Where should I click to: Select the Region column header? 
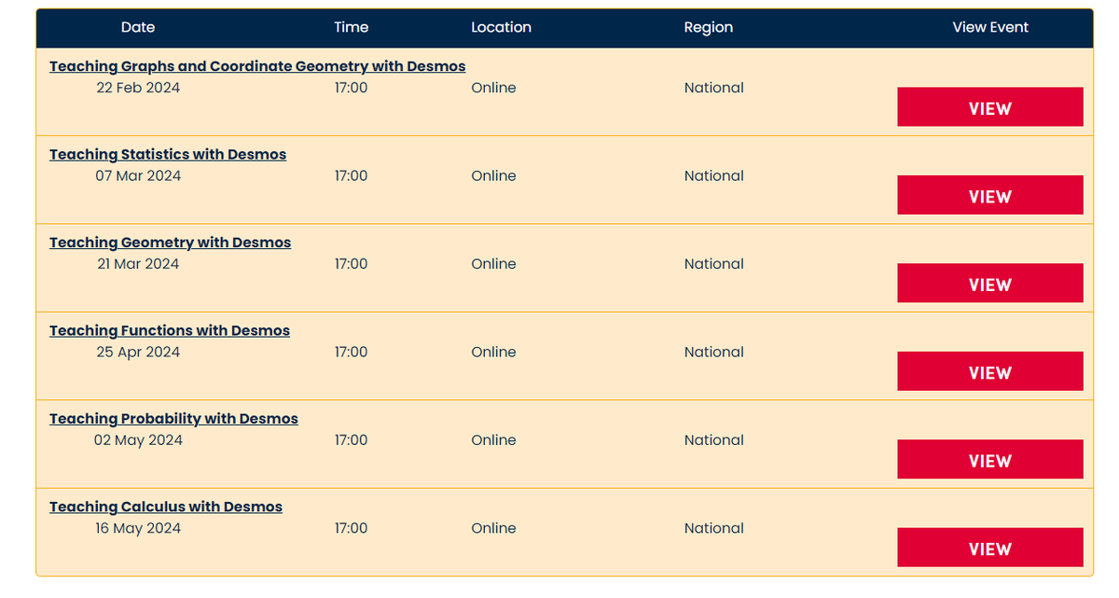coord(709,27)
